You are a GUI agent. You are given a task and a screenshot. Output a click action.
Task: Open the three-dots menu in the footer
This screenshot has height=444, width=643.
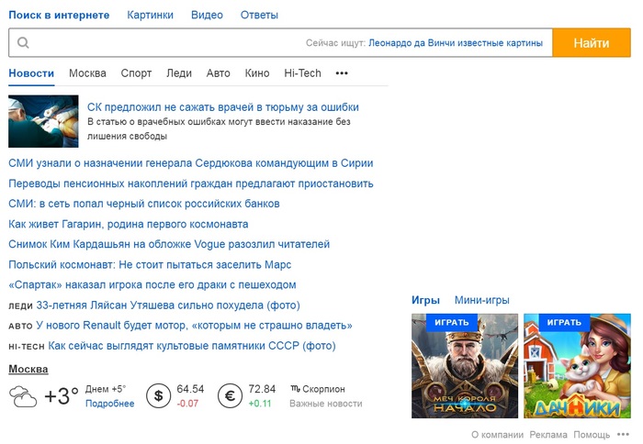[623, 434]
